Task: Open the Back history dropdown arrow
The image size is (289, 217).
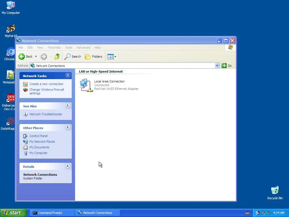Action: (x=36, y=57)
